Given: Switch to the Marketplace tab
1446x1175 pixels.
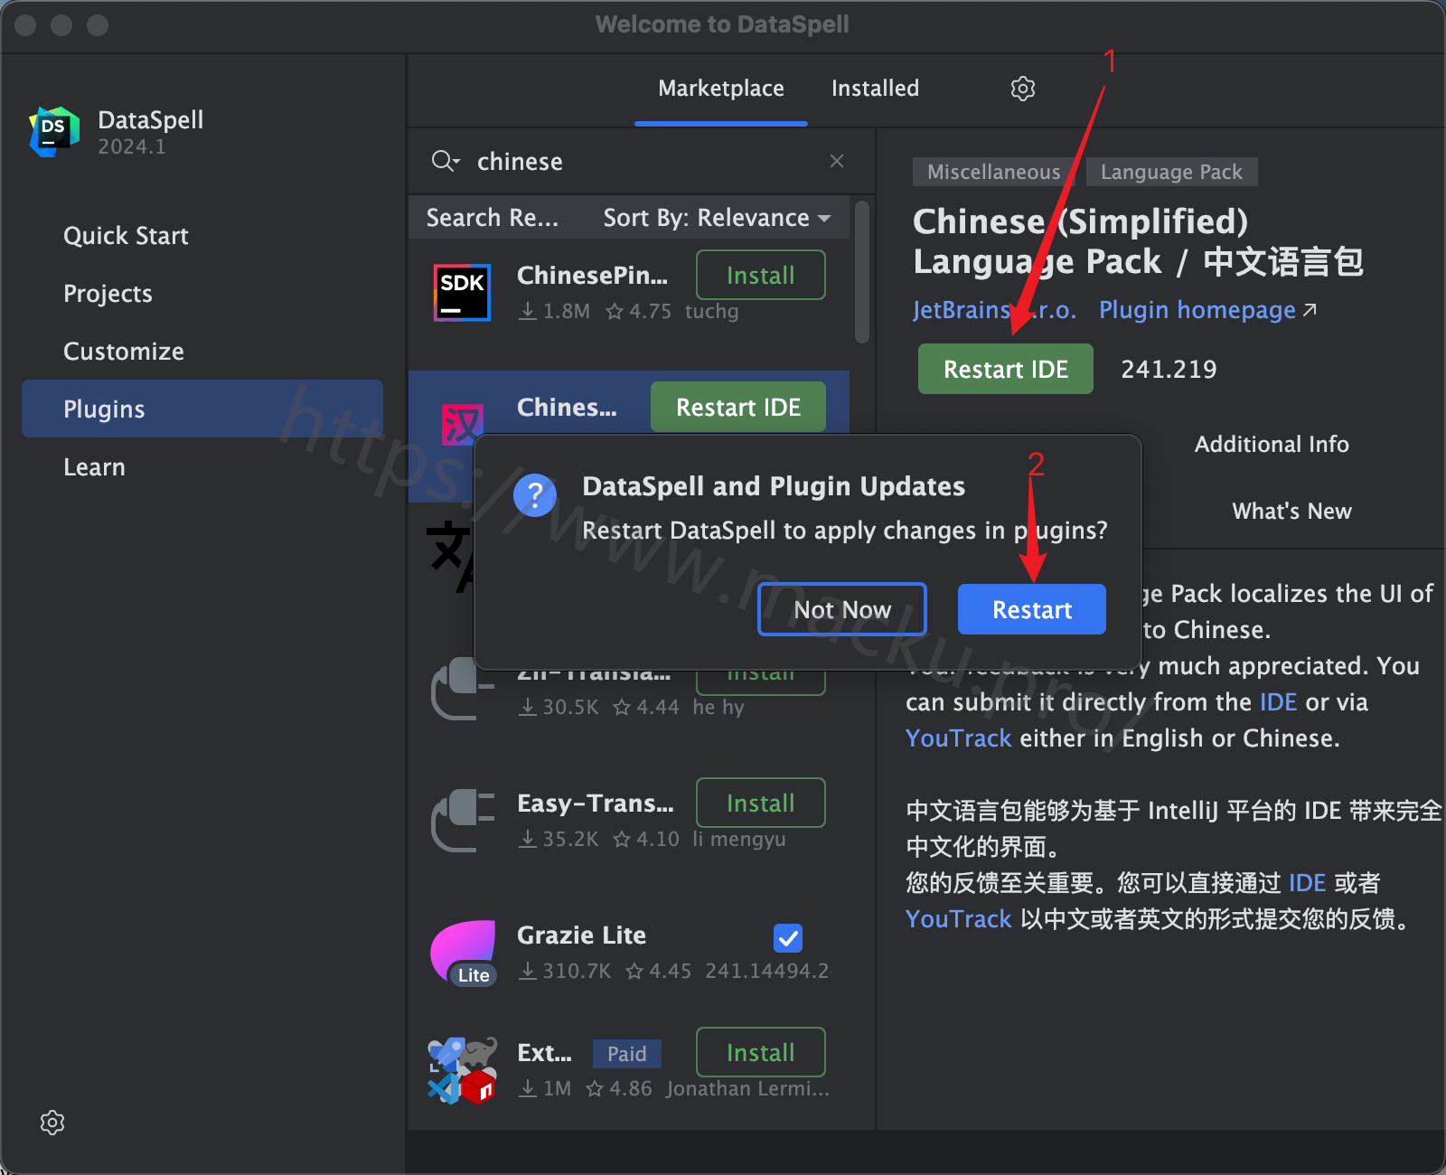Looking at the screenshot, I should click(x=721, y=89).
